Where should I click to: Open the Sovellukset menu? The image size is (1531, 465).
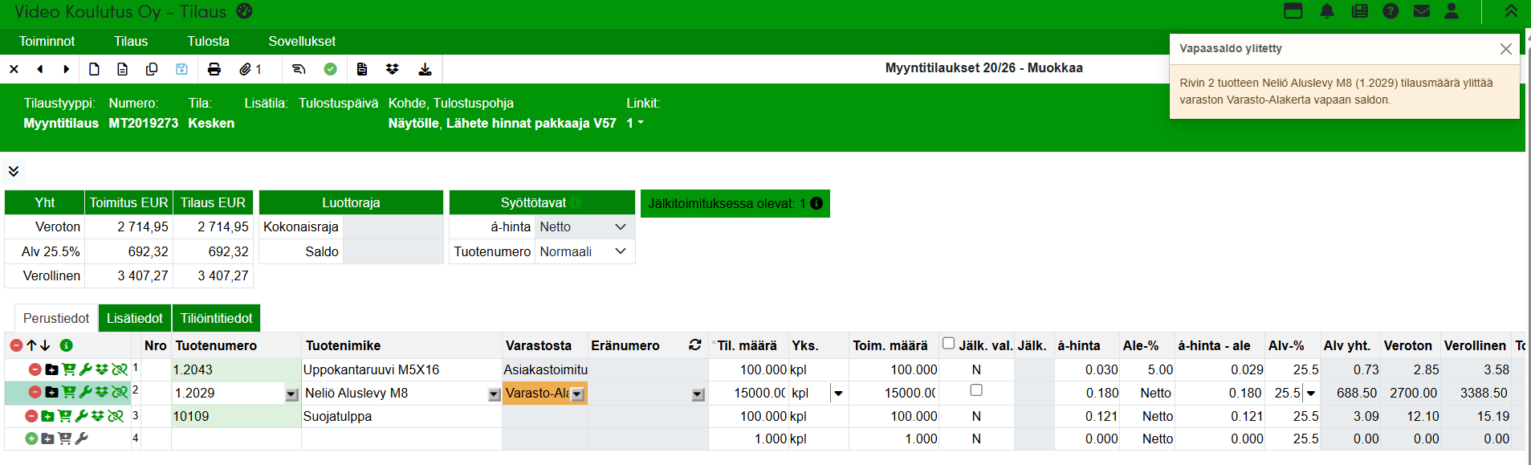302,41
